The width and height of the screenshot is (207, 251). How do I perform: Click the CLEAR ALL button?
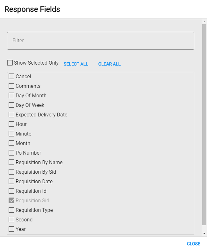[x=110, y=64]
